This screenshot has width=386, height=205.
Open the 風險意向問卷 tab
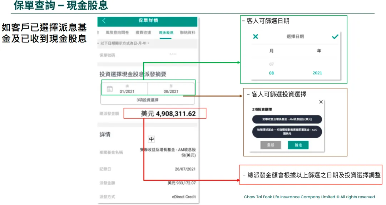pos(117,32)
